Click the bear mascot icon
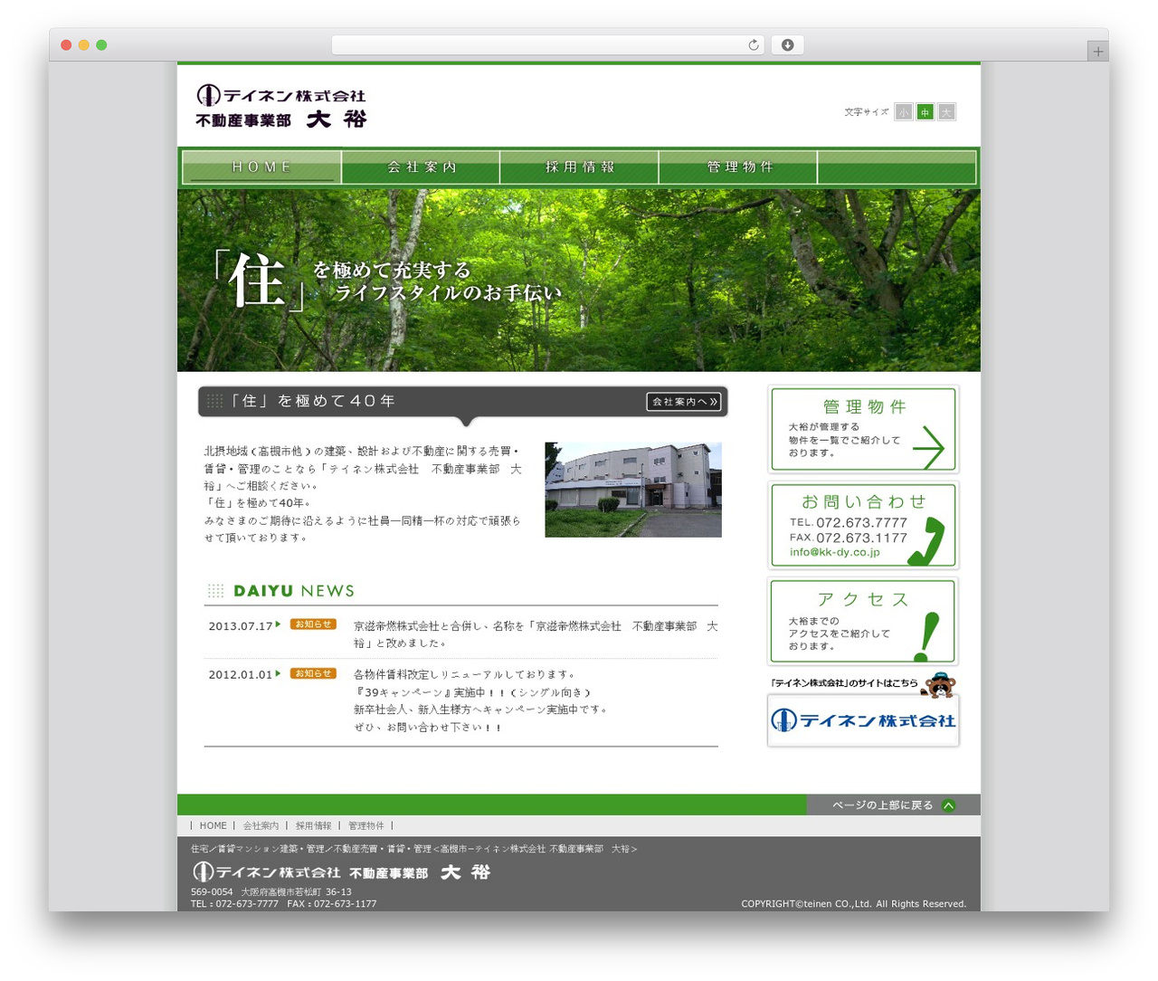The image size is (1158, 981). [x=939, y=685]
